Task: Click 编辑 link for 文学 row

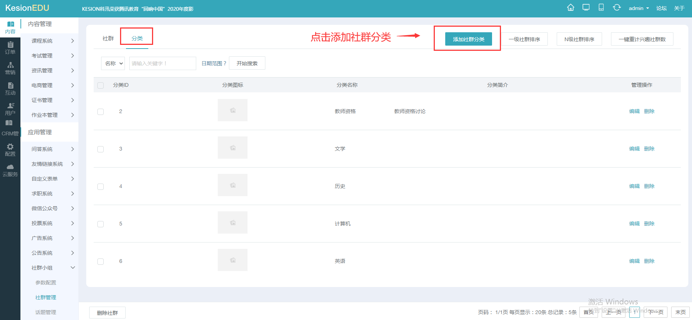Action: pyautogui.click(x=634, y=149)
